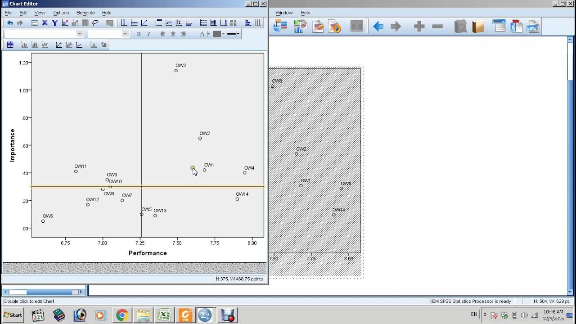The width and height of the screenshot is (576, 324).
Task: Select the OW2 data point in chart
Action: coord(200,138)
